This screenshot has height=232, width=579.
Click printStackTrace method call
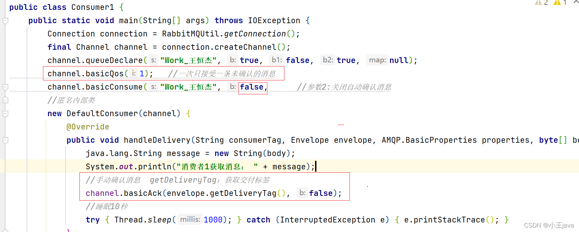[x=449, y=220]
